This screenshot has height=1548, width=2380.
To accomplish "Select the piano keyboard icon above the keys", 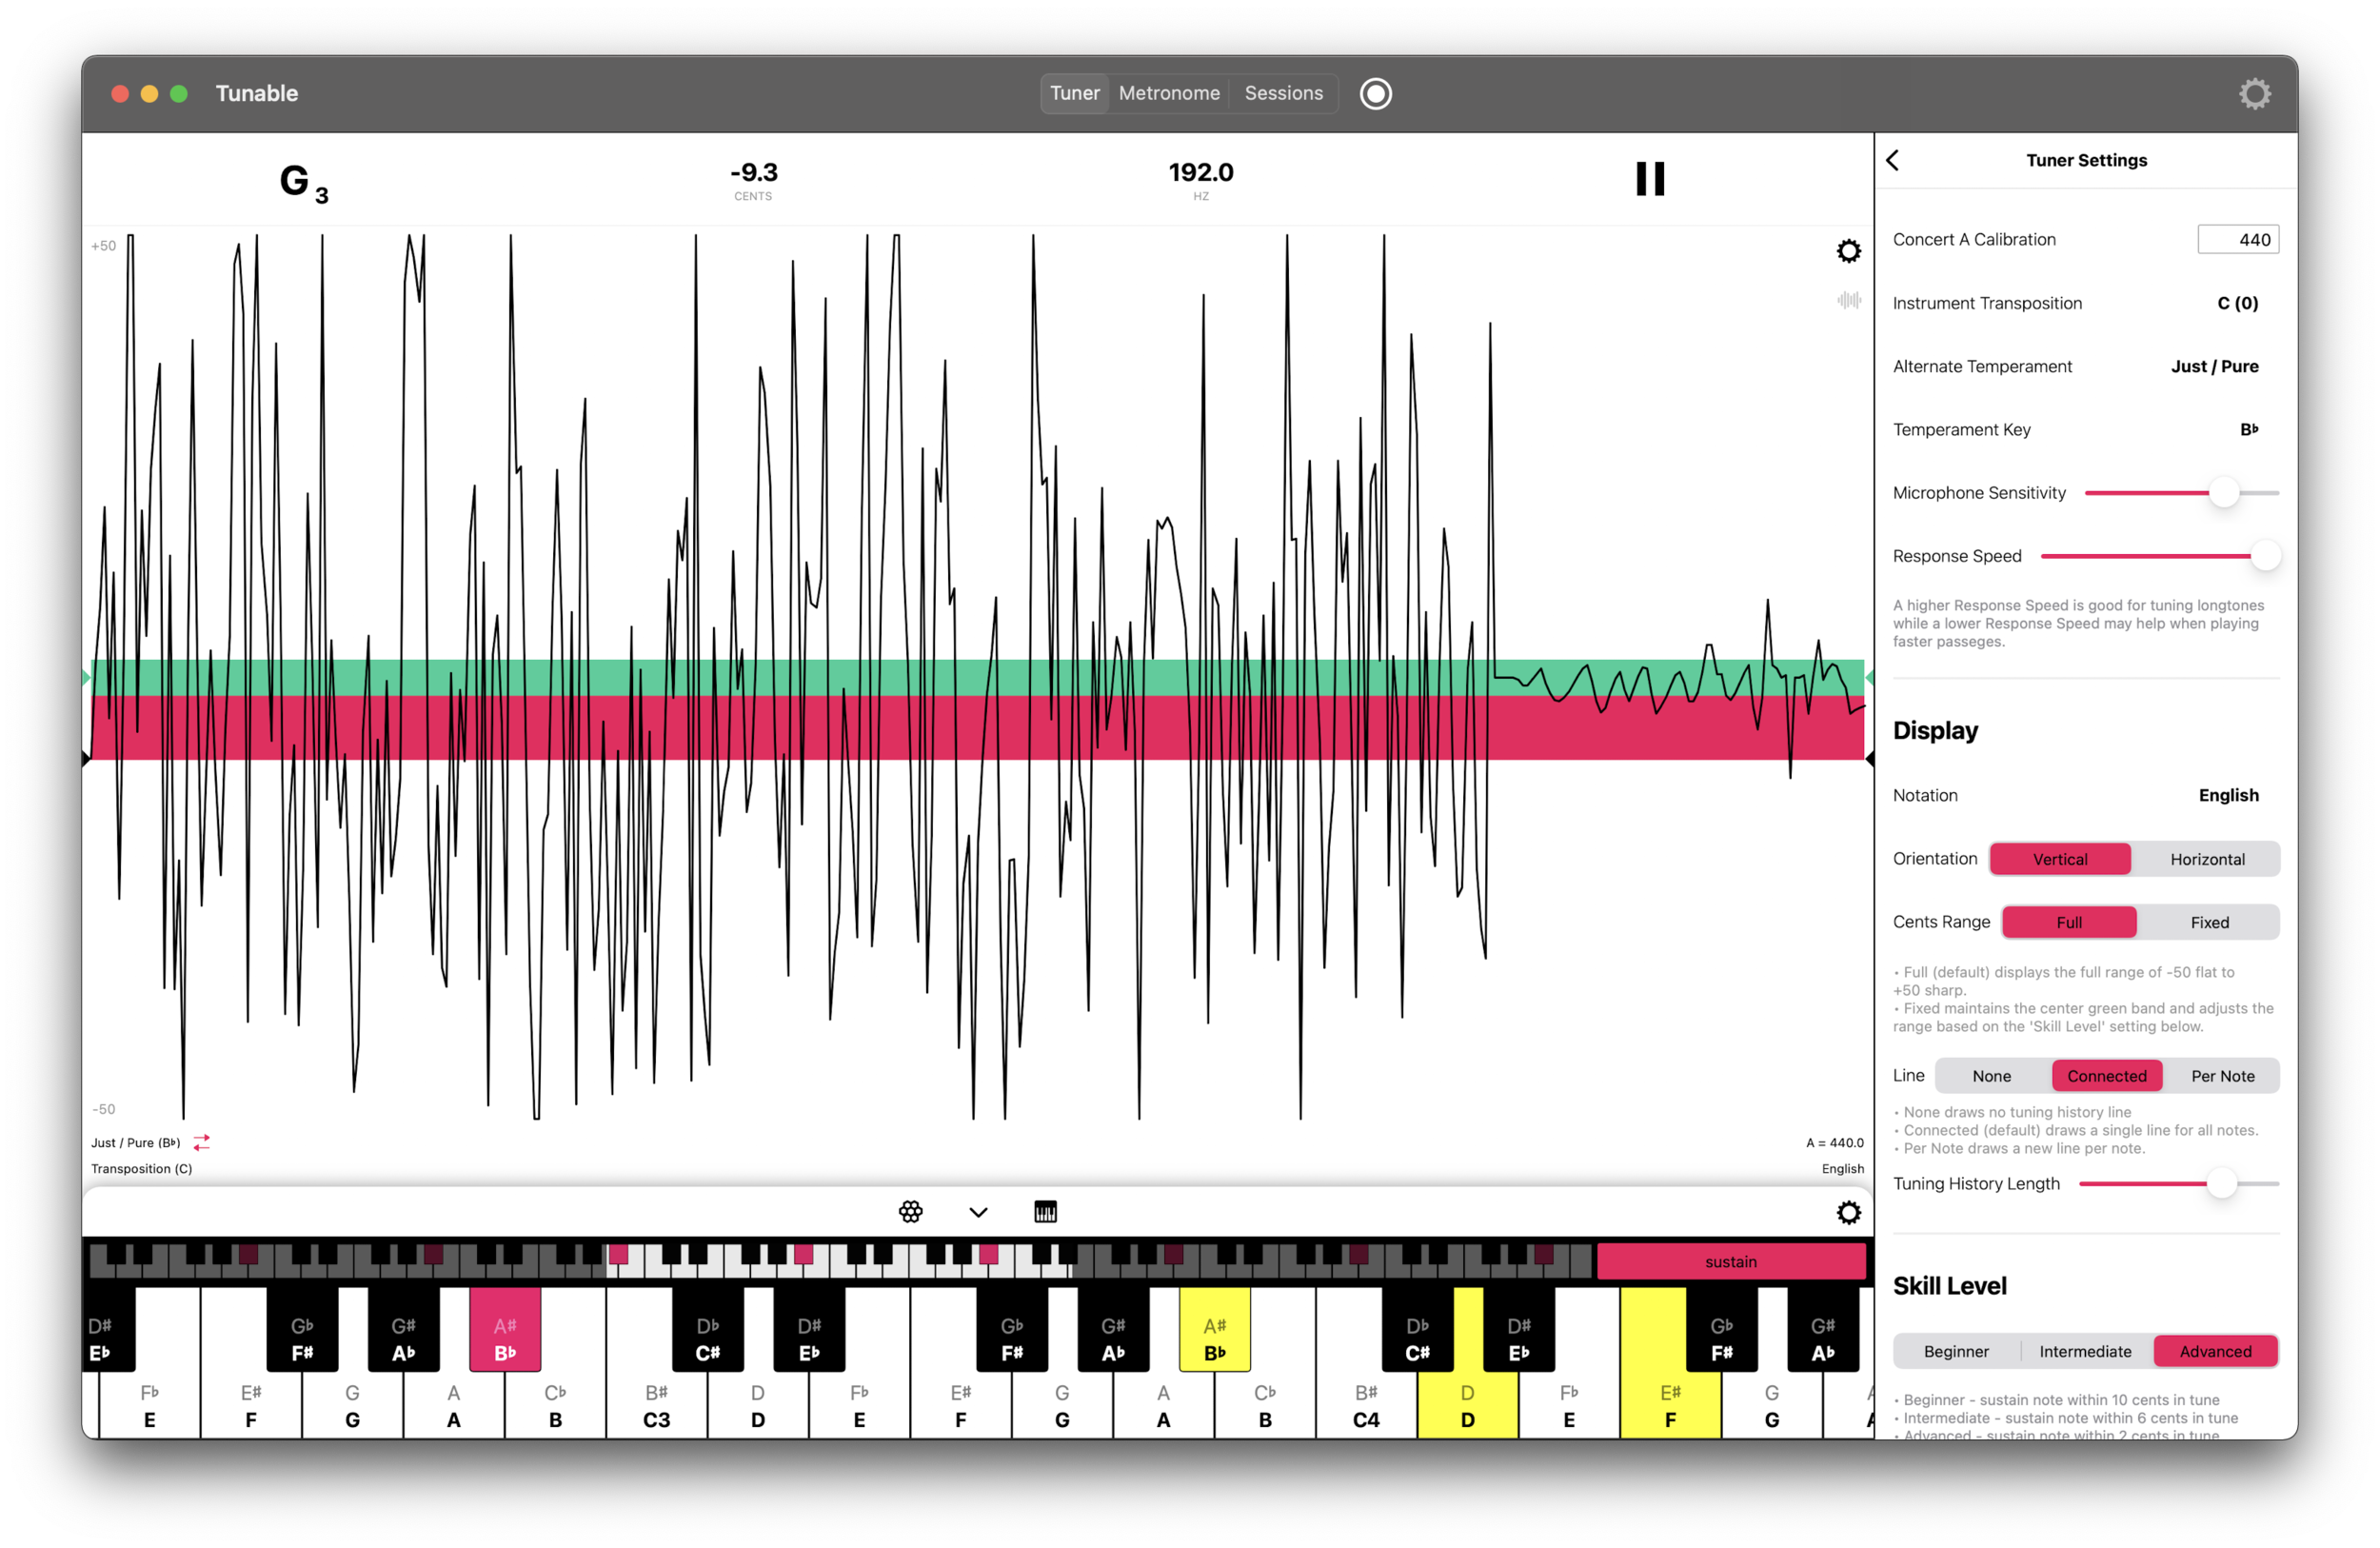I will point(1046,1211).
